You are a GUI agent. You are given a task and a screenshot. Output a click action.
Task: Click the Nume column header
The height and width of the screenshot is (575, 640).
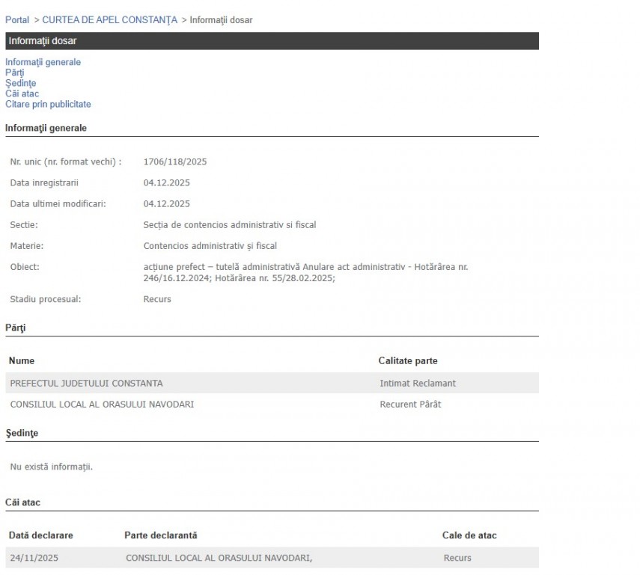coord(22,360)
